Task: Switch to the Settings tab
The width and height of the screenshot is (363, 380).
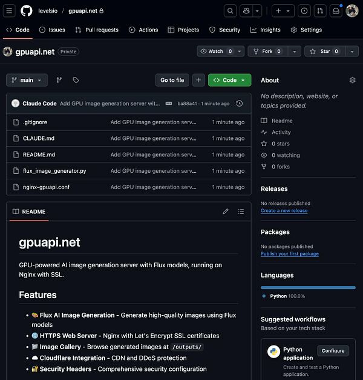Action: pyautogui.click(x=306, y=30)
